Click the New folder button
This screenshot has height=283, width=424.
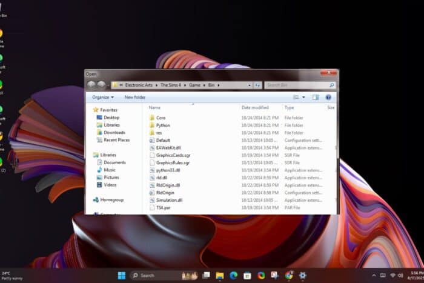click(135, 97)
